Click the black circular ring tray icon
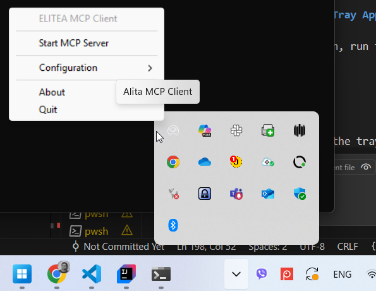376x291 pixels. click(x=300, y=162)
